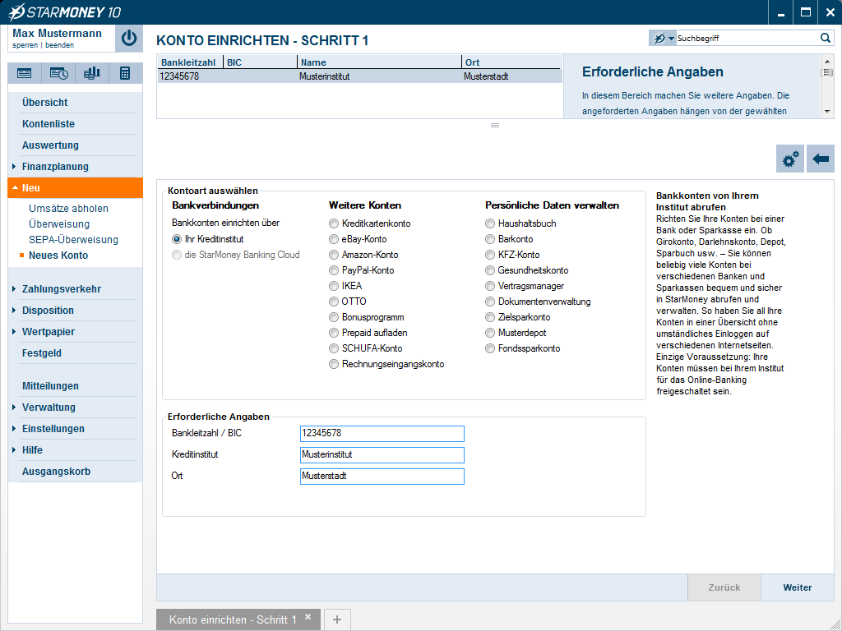Open SEPA-Überweisung in the sidebar
The width and height of the screenshot is (842, 631).
coord(73,240)
